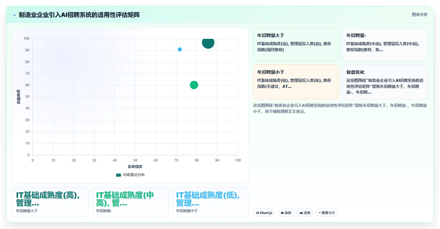Click the Chart.js tag icon
The width and height of the screenshot is (440, 229).
258,213
